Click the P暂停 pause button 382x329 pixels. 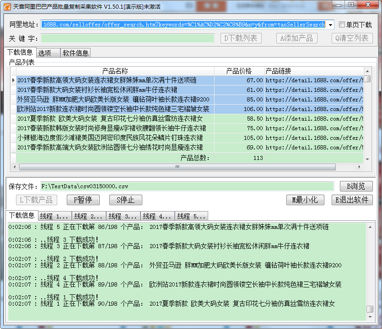83,200
